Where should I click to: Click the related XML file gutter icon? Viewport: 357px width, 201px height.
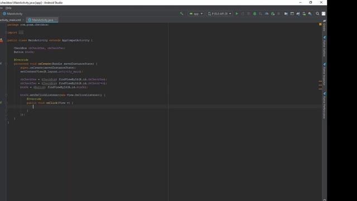[x=1, y=40]
